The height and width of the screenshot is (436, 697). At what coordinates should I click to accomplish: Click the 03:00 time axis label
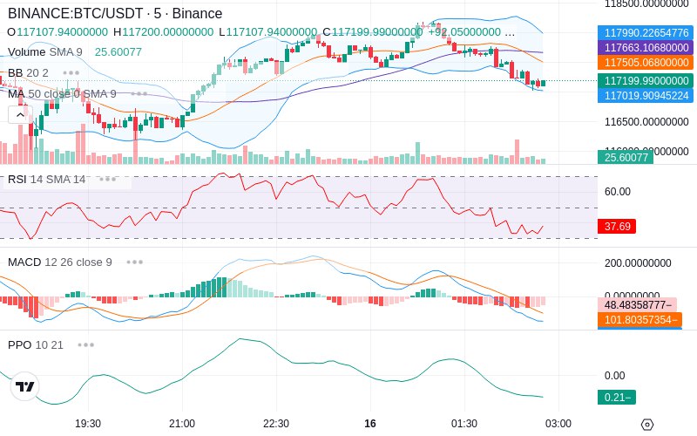[558, 424]
